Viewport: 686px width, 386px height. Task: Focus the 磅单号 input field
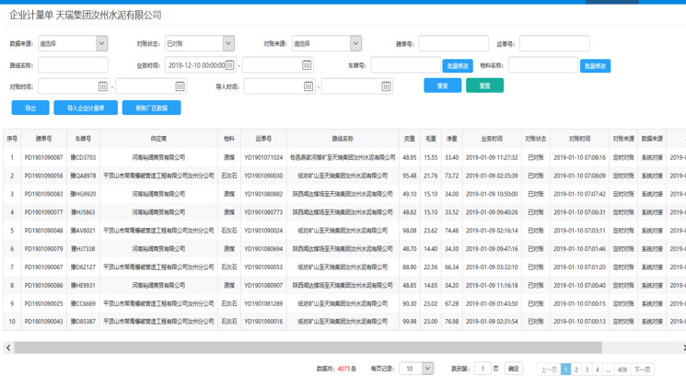[x=453, y=43]
